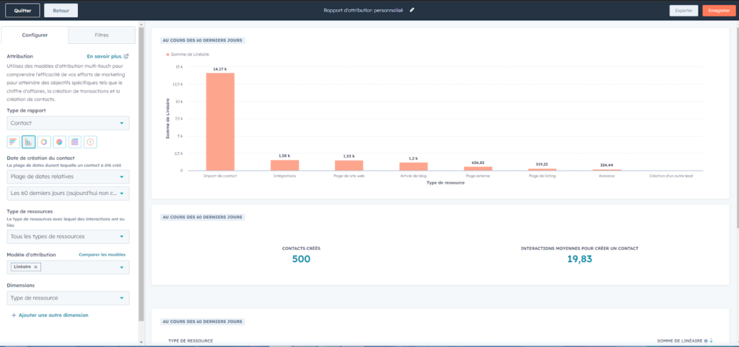The image size is (739, 347).
Task: Click the Type de ressource column header
Action: [191, 341]
